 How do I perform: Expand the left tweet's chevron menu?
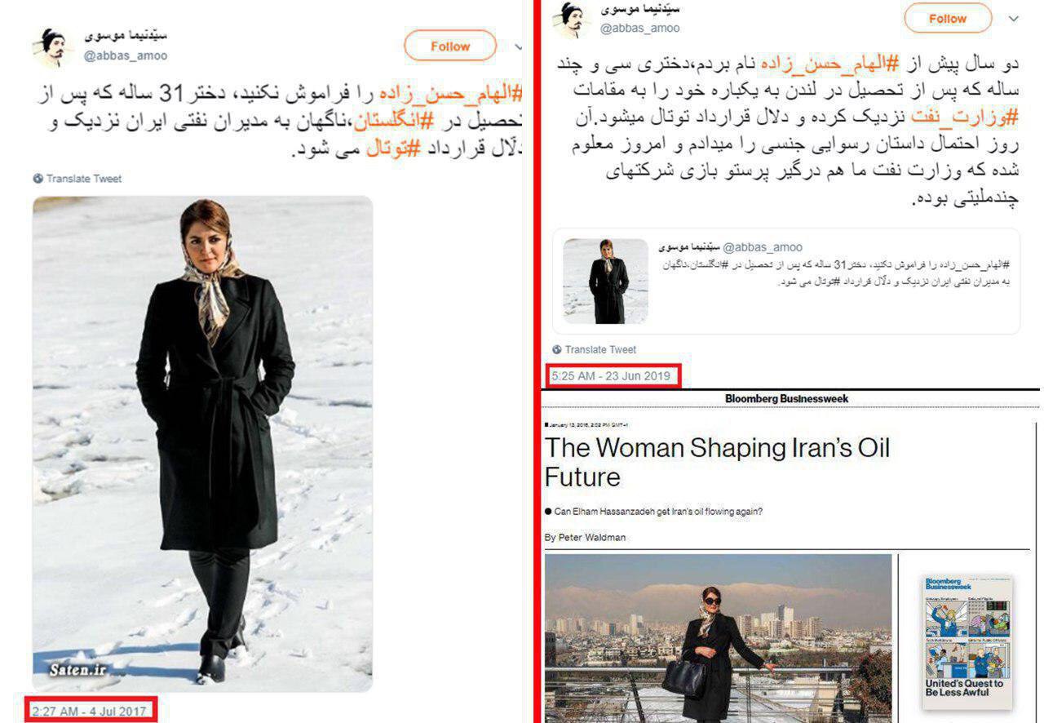[519, 47]
